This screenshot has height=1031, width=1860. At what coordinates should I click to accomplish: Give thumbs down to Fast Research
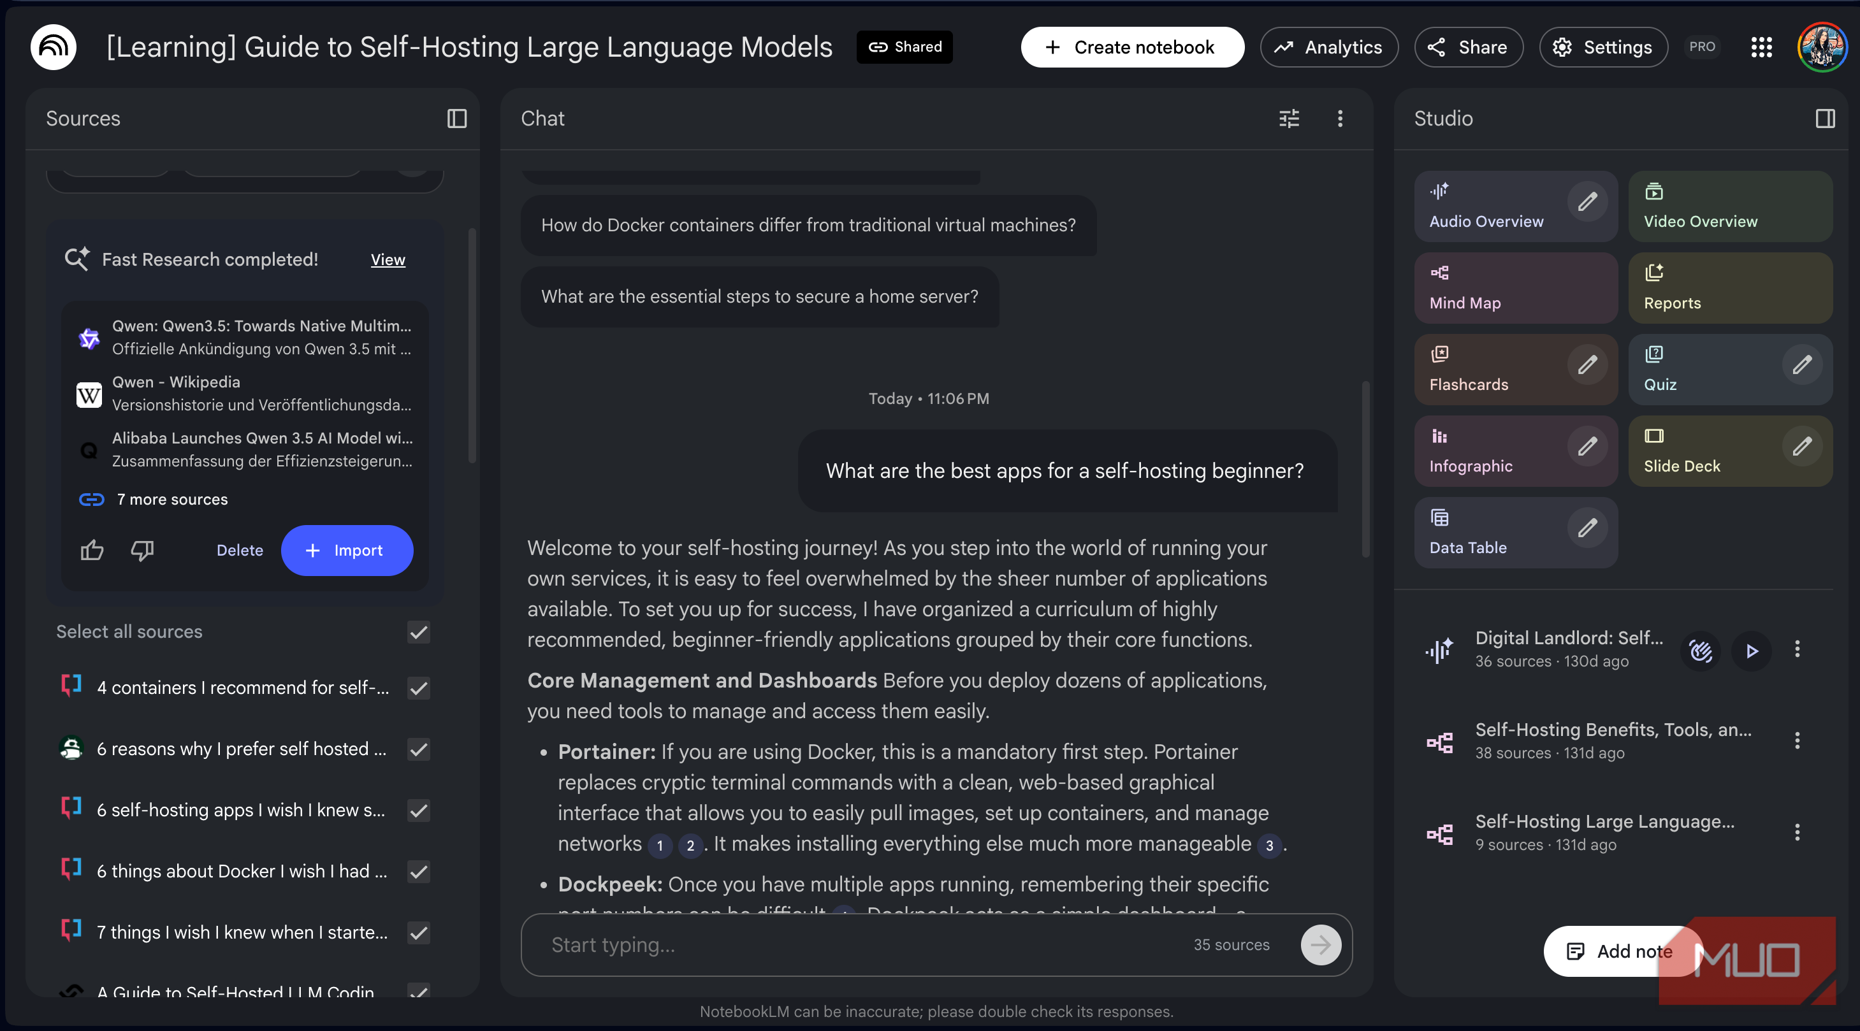[x=142, y=550]
